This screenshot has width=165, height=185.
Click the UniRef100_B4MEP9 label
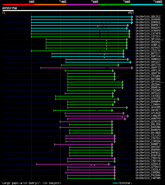click(x=148, y=130)
